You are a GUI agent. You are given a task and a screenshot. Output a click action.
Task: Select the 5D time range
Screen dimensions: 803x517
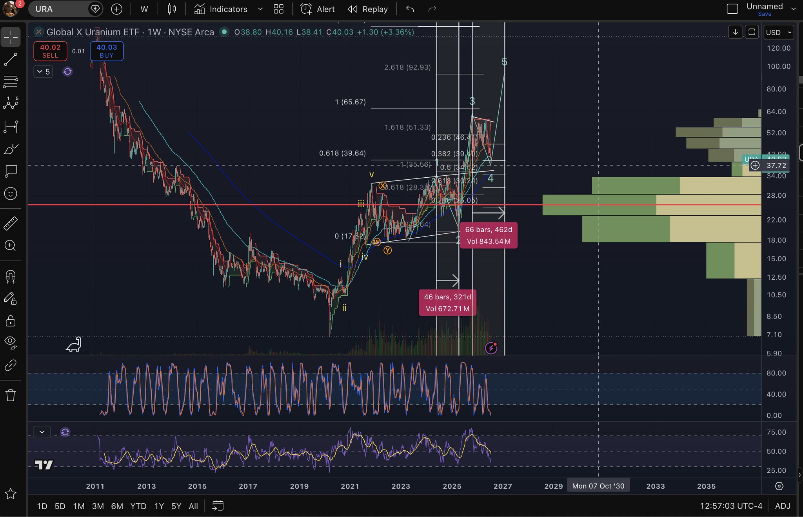[x=60, y=506]
